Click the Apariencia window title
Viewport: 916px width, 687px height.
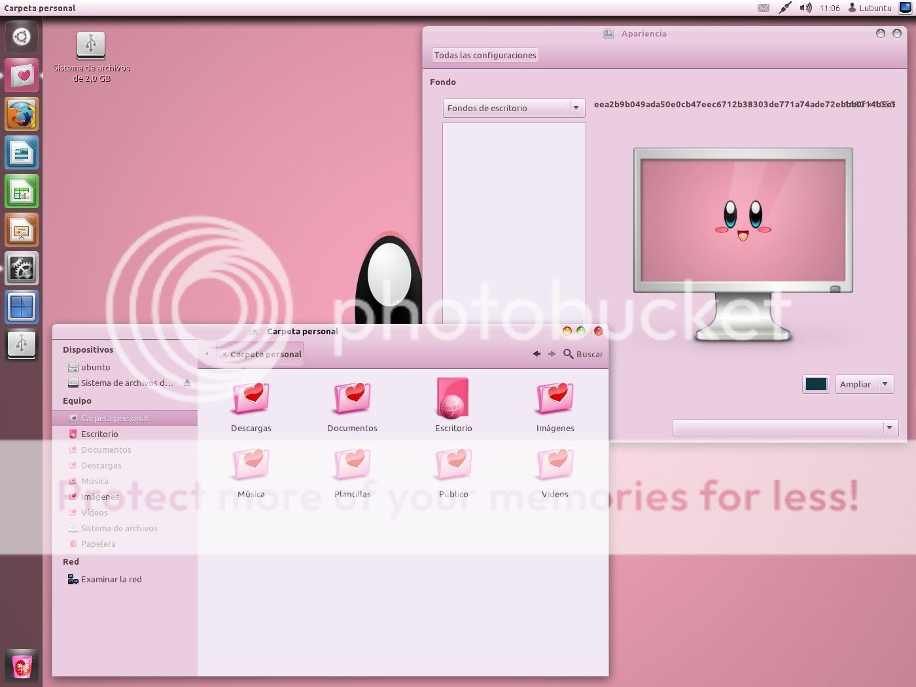click(644, 33)
